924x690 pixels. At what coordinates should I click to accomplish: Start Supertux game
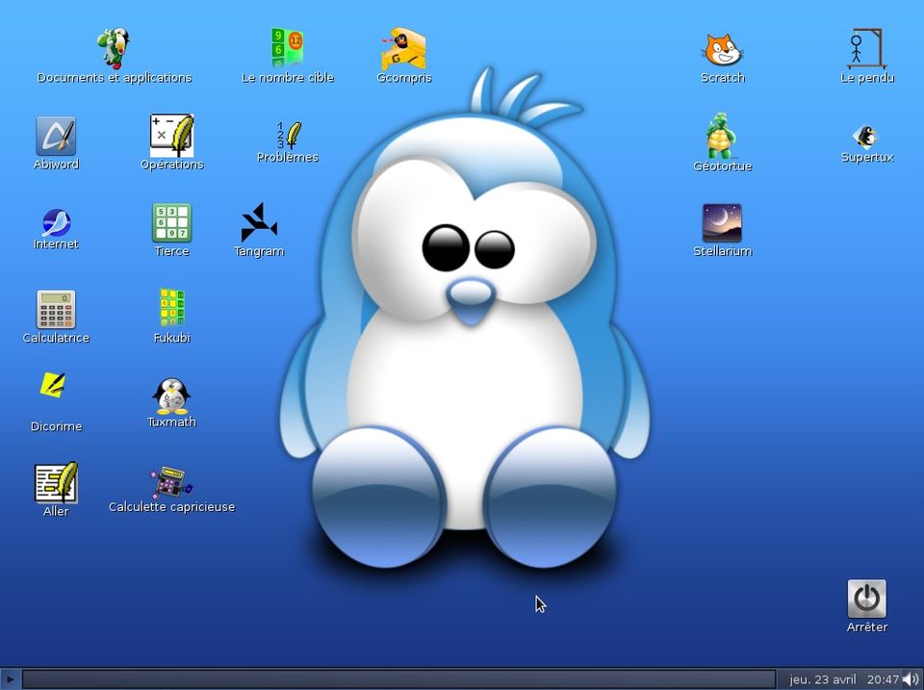point(865,136)
